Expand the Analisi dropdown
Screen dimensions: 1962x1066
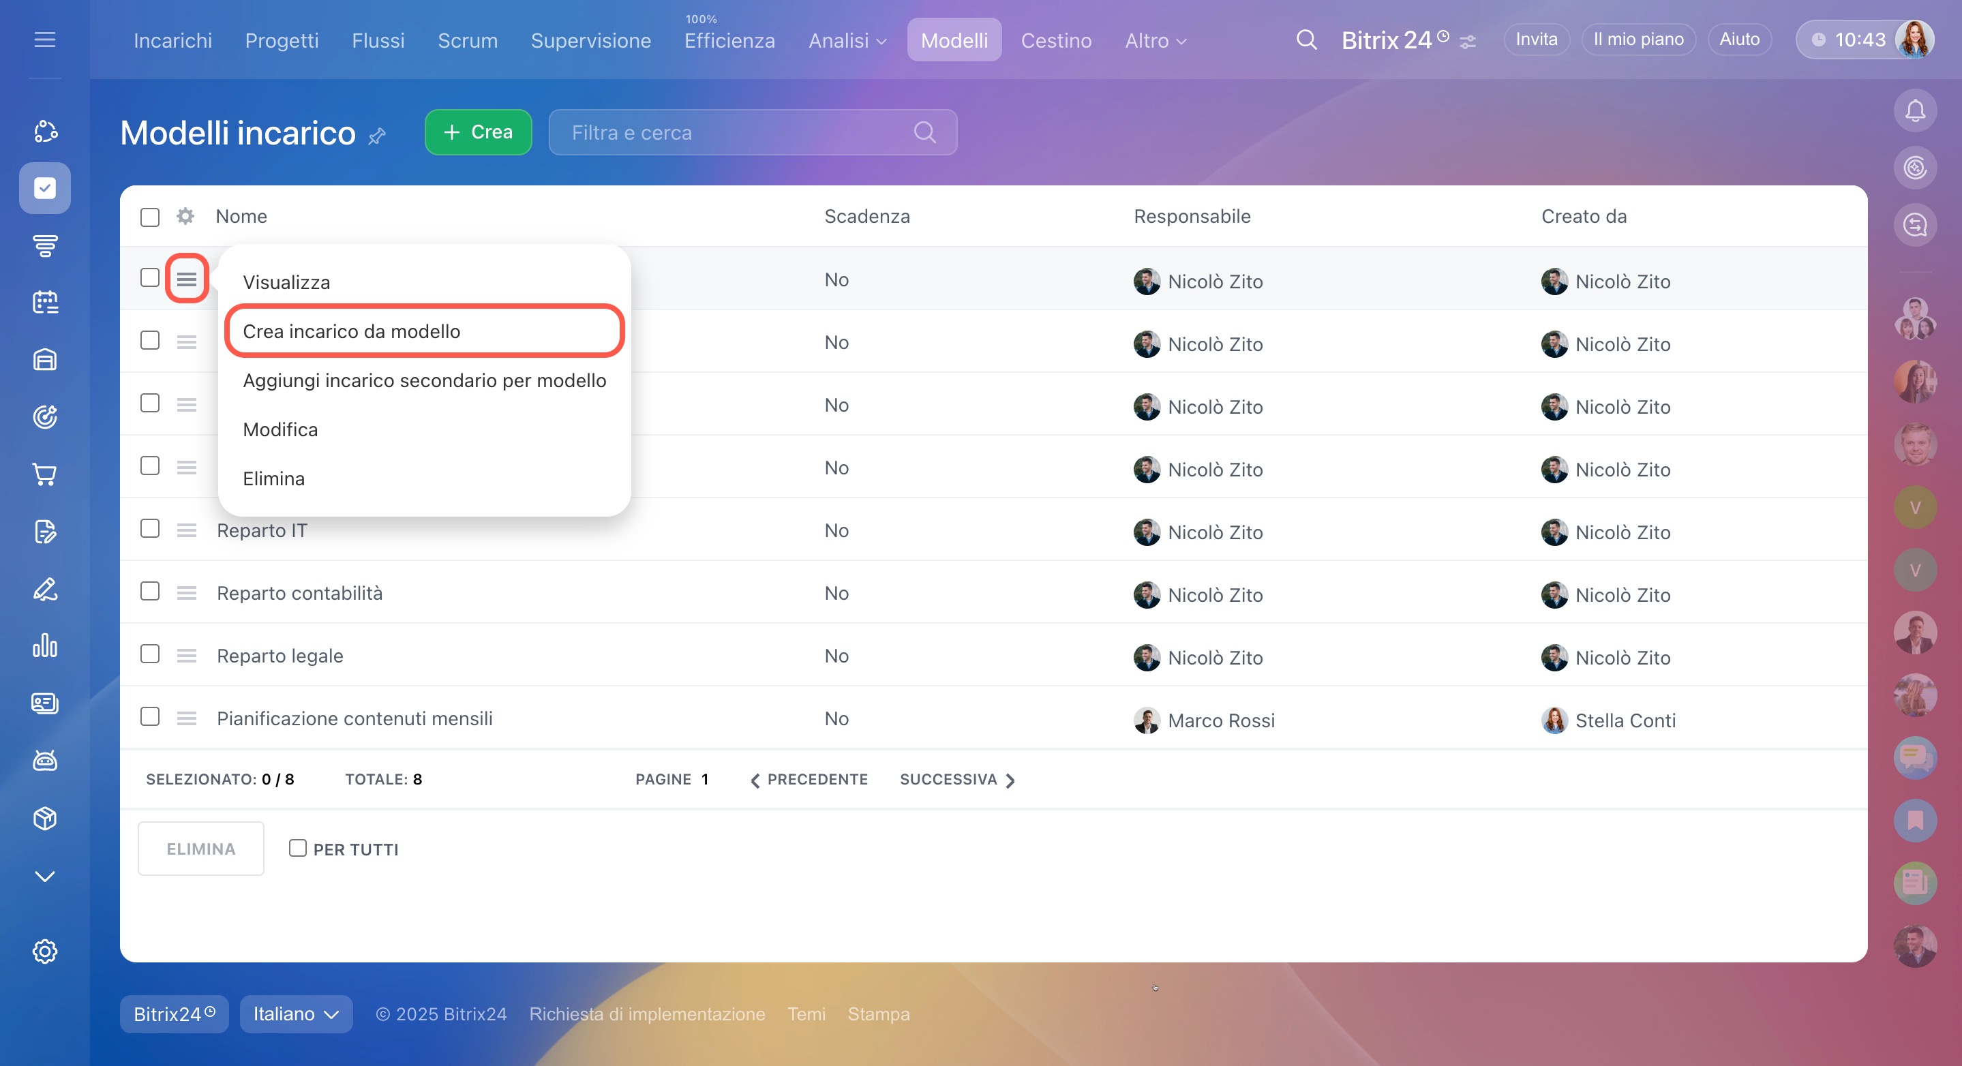tap(847, 40)
